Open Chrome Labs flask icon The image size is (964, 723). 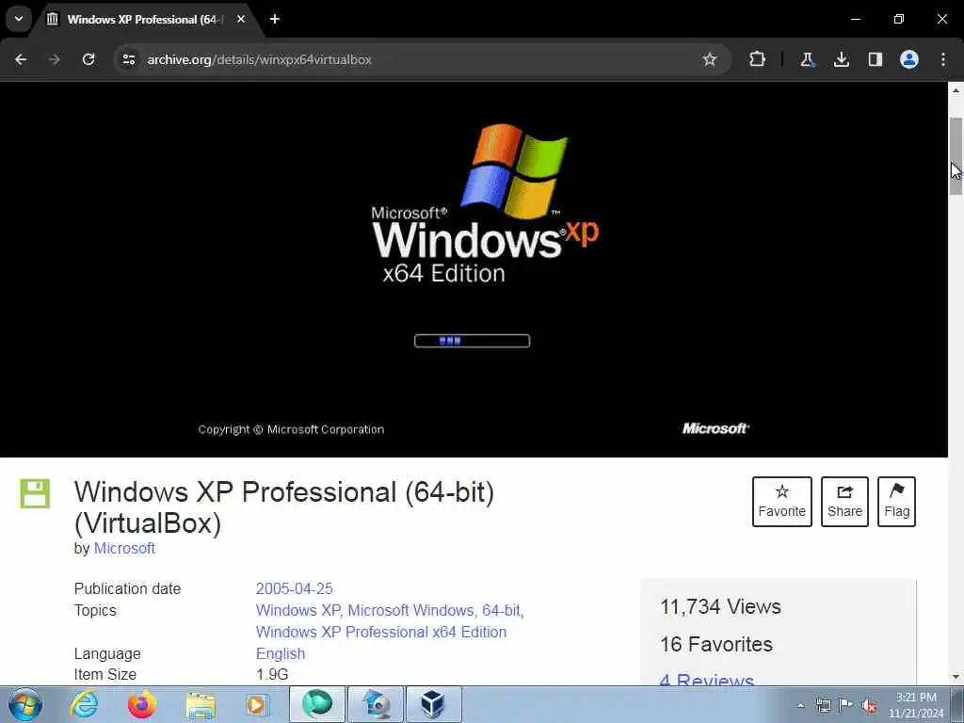click(807, 59)
